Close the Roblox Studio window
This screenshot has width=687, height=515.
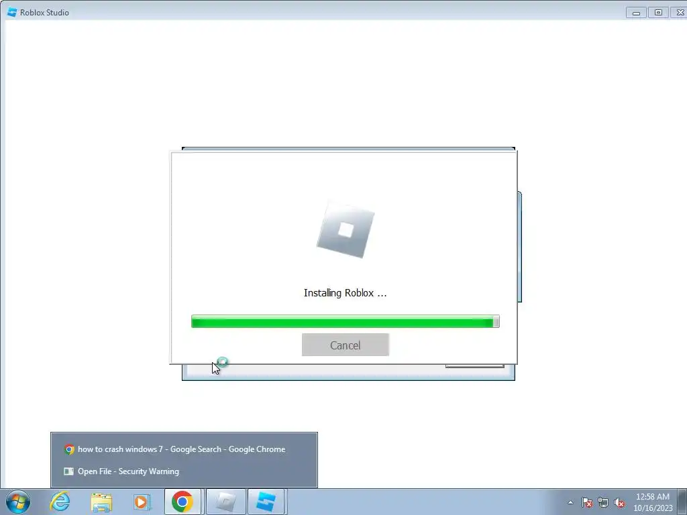(x=679, y=13)
